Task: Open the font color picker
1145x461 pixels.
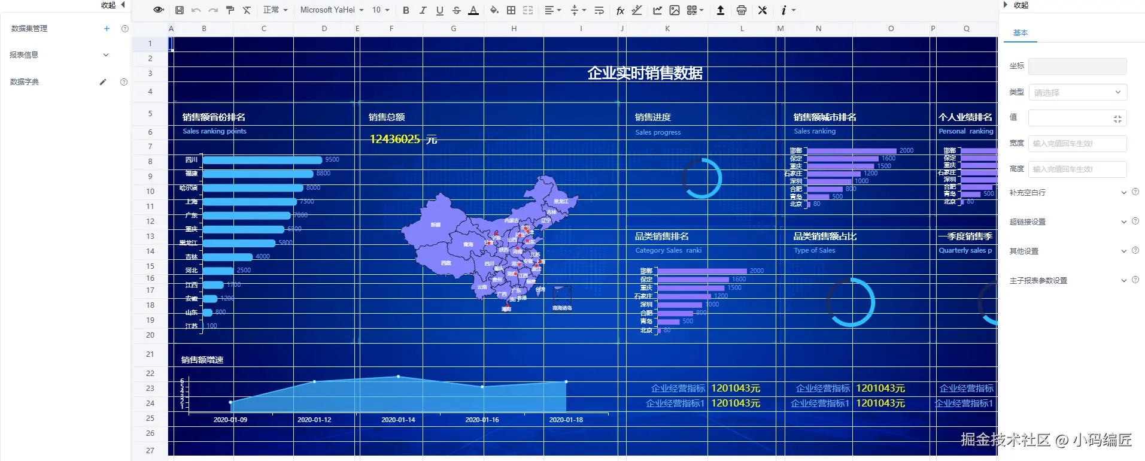Action: pyautogui.click(x=473, y=10)
